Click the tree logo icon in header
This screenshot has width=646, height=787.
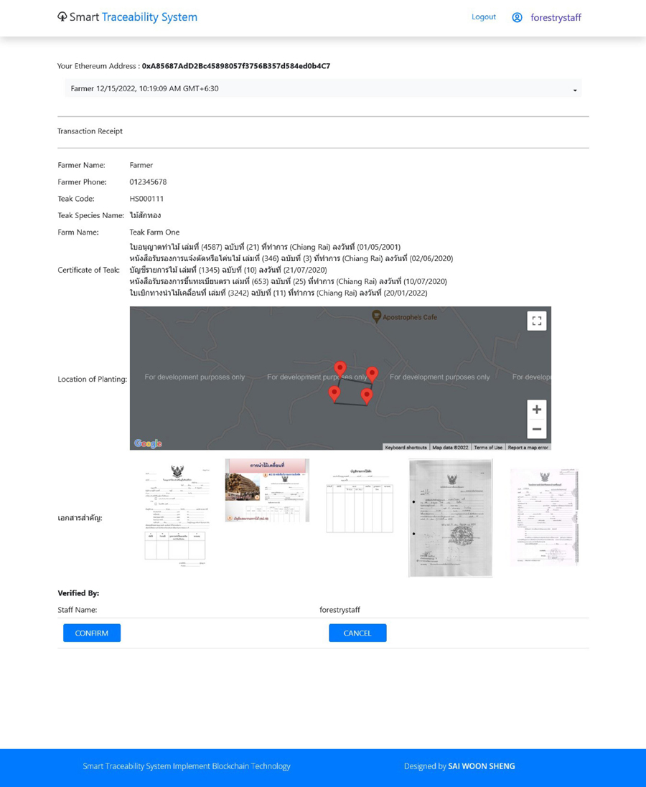click(x=62, y=17)
